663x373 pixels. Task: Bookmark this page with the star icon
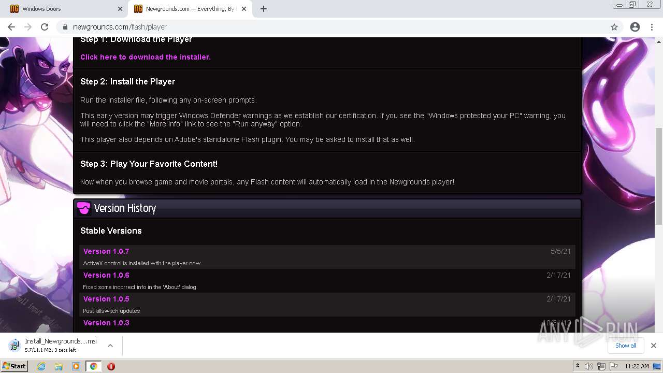[614, 27]
